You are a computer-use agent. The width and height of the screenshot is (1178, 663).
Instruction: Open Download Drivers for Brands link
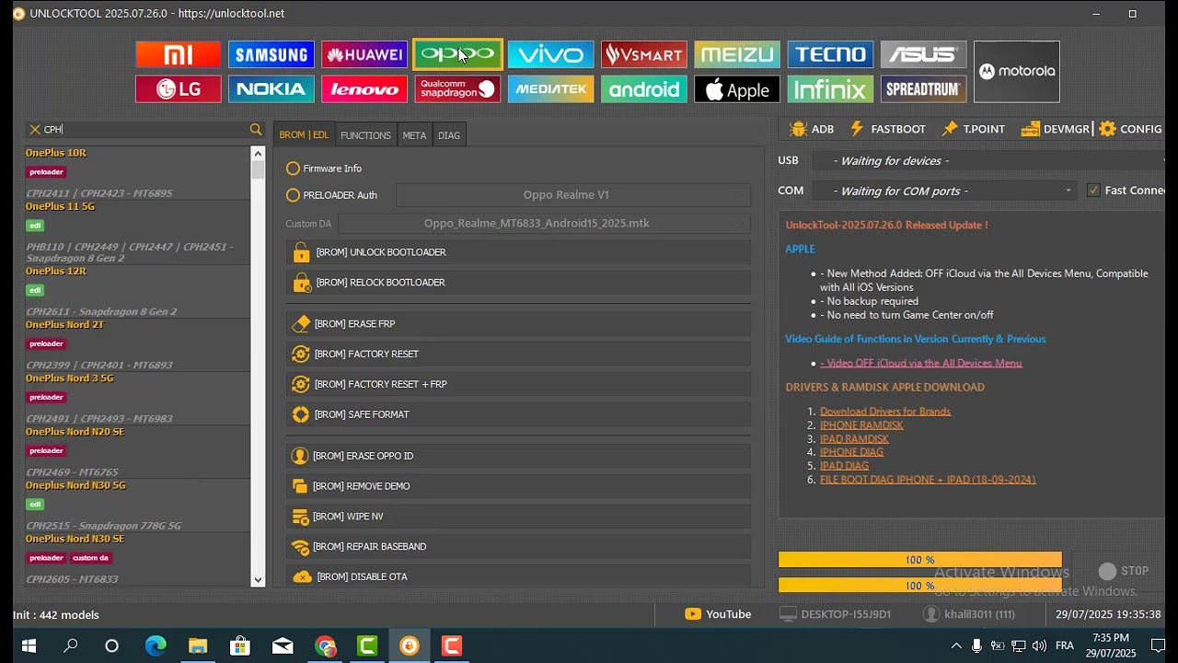click(x=885, y=412)
